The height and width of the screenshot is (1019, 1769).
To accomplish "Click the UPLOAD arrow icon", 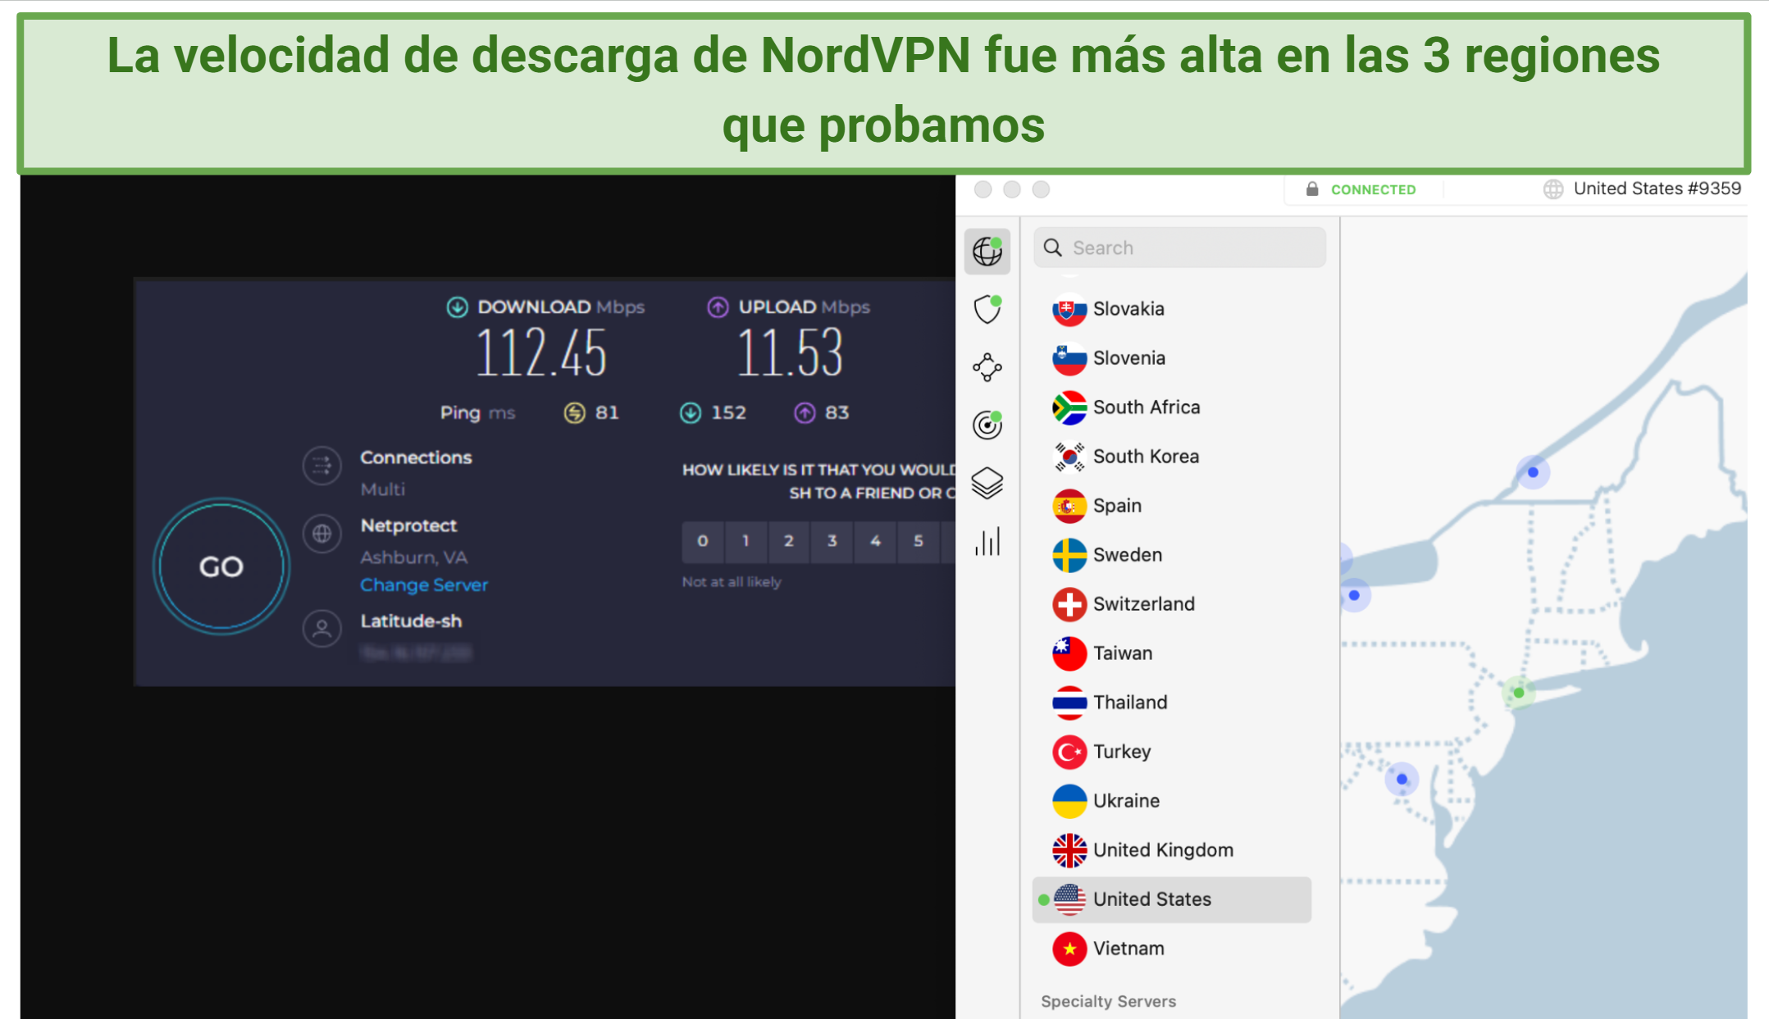I will [x=718, y=307].
